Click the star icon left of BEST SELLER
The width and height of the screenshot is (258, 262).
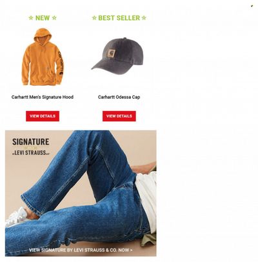coord(94,18)
